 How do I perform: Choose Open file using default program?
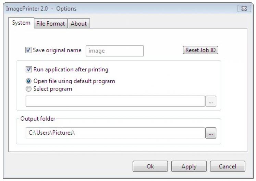point(29,81)
